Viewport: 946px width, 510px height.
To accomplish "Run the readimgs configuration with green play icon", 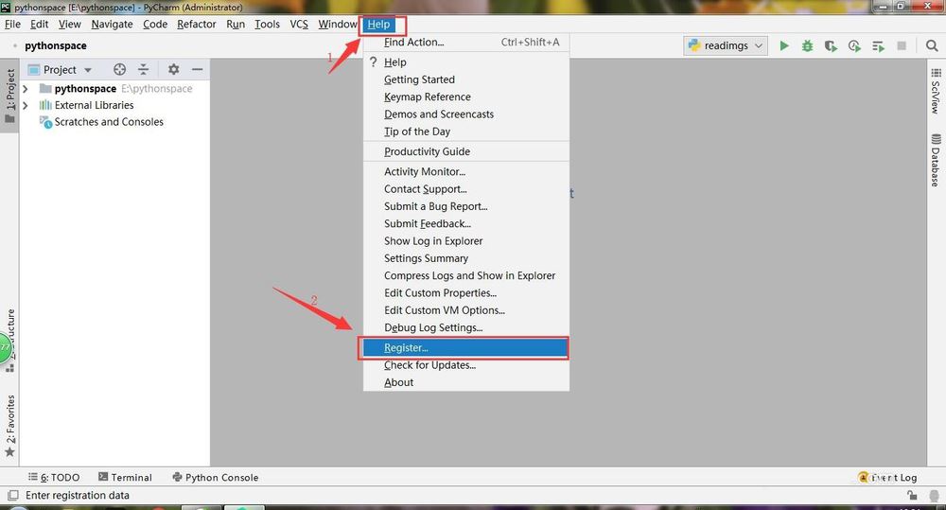I will pyautogui.click(x=783, y=45).
